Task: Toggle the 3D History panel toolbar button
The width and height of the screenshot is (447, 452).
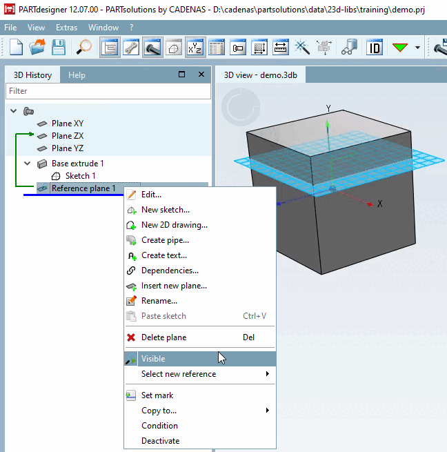Action: tap(110, 48)
